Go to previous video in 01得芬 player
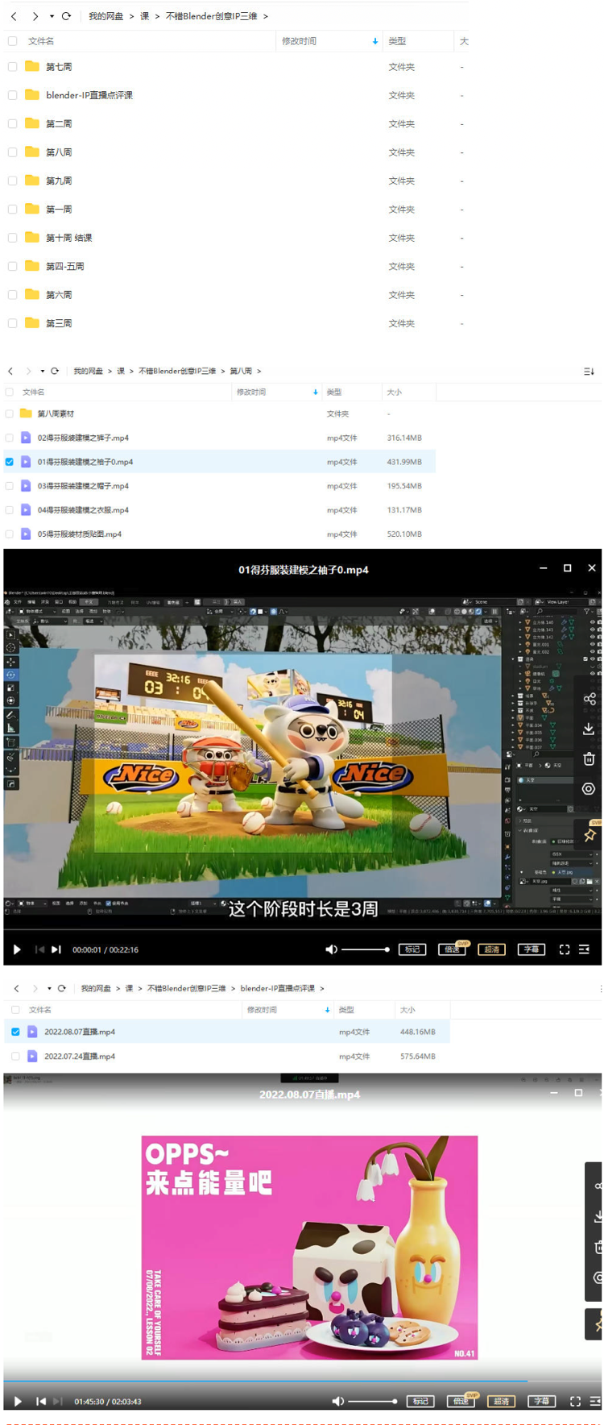The height and width of the screenshot is (1425, 604). click(39, 949)
